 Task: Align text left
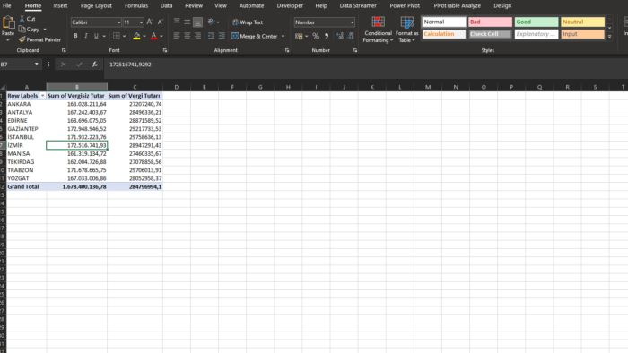coord(177,36)
